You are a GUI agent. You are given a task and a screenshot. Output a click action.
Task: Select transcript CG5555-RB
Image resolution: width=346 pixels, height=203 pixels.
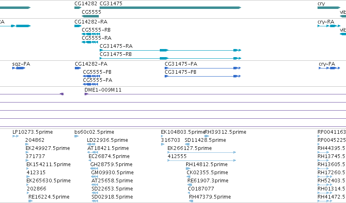[91, 34]
